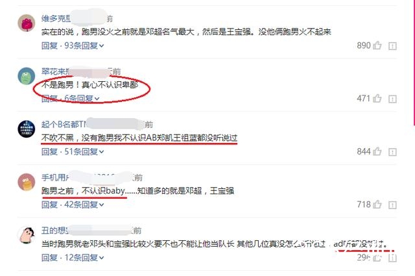Reply to the 不吹不黑 comment

click(x=49, y=152)
